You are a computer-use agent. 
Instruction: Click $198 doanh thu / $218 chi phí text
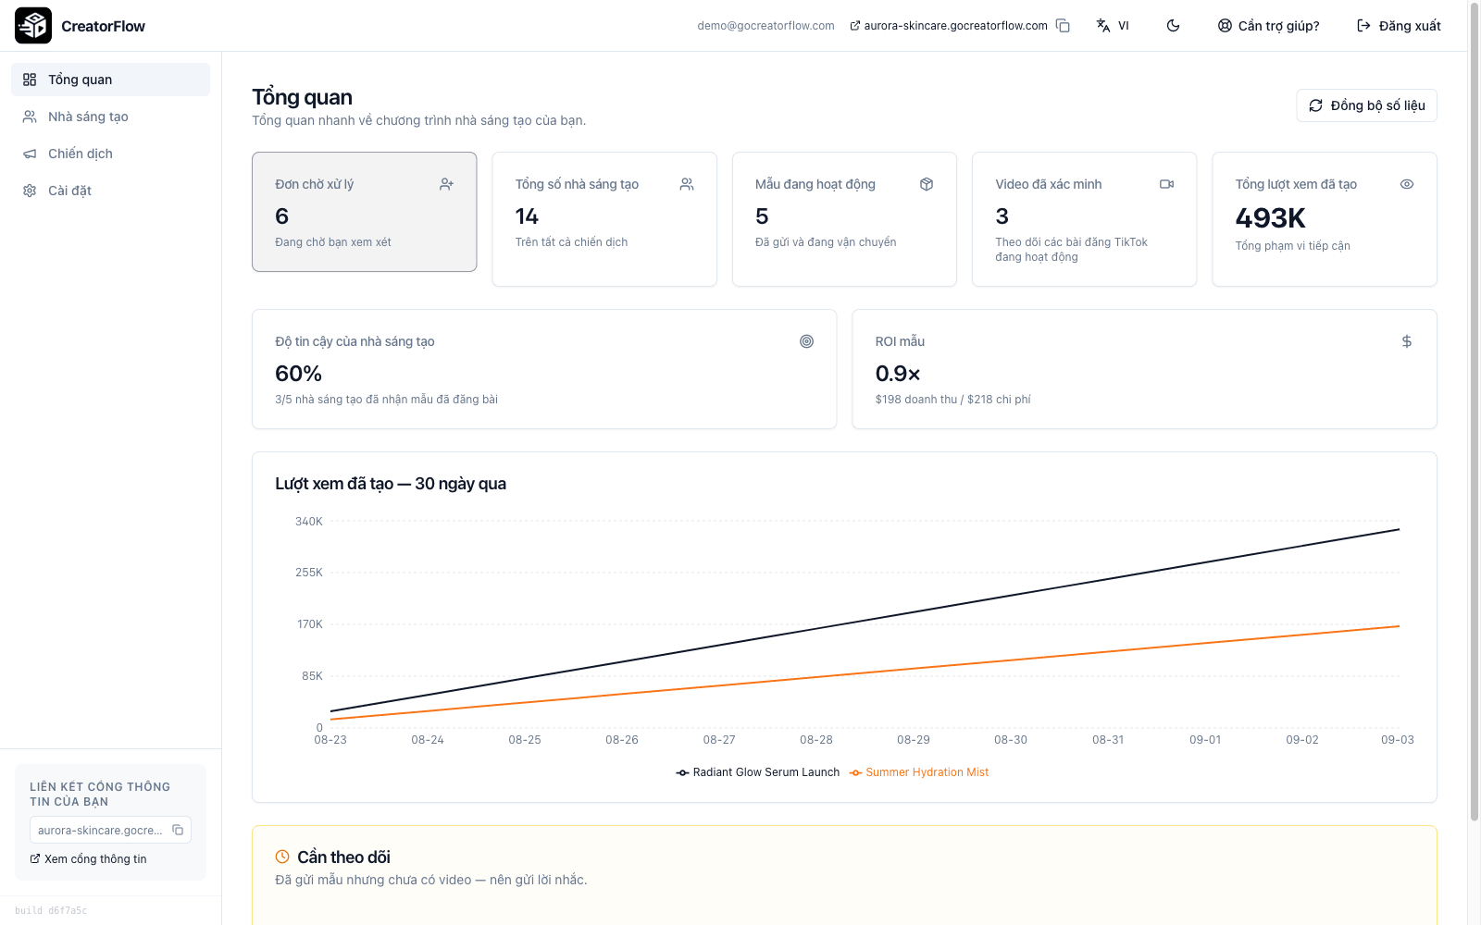tap(952, 400)
